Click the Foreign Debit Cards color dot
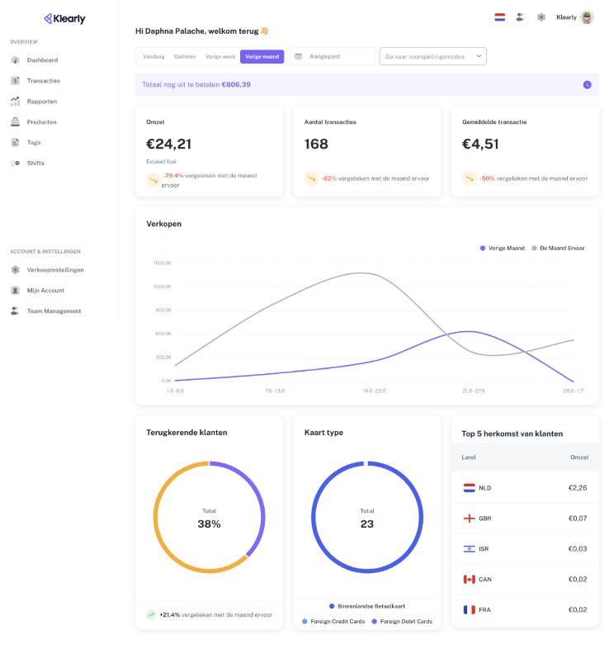The height and width of the screenshot is (649, 609). [x=374, y=621]
